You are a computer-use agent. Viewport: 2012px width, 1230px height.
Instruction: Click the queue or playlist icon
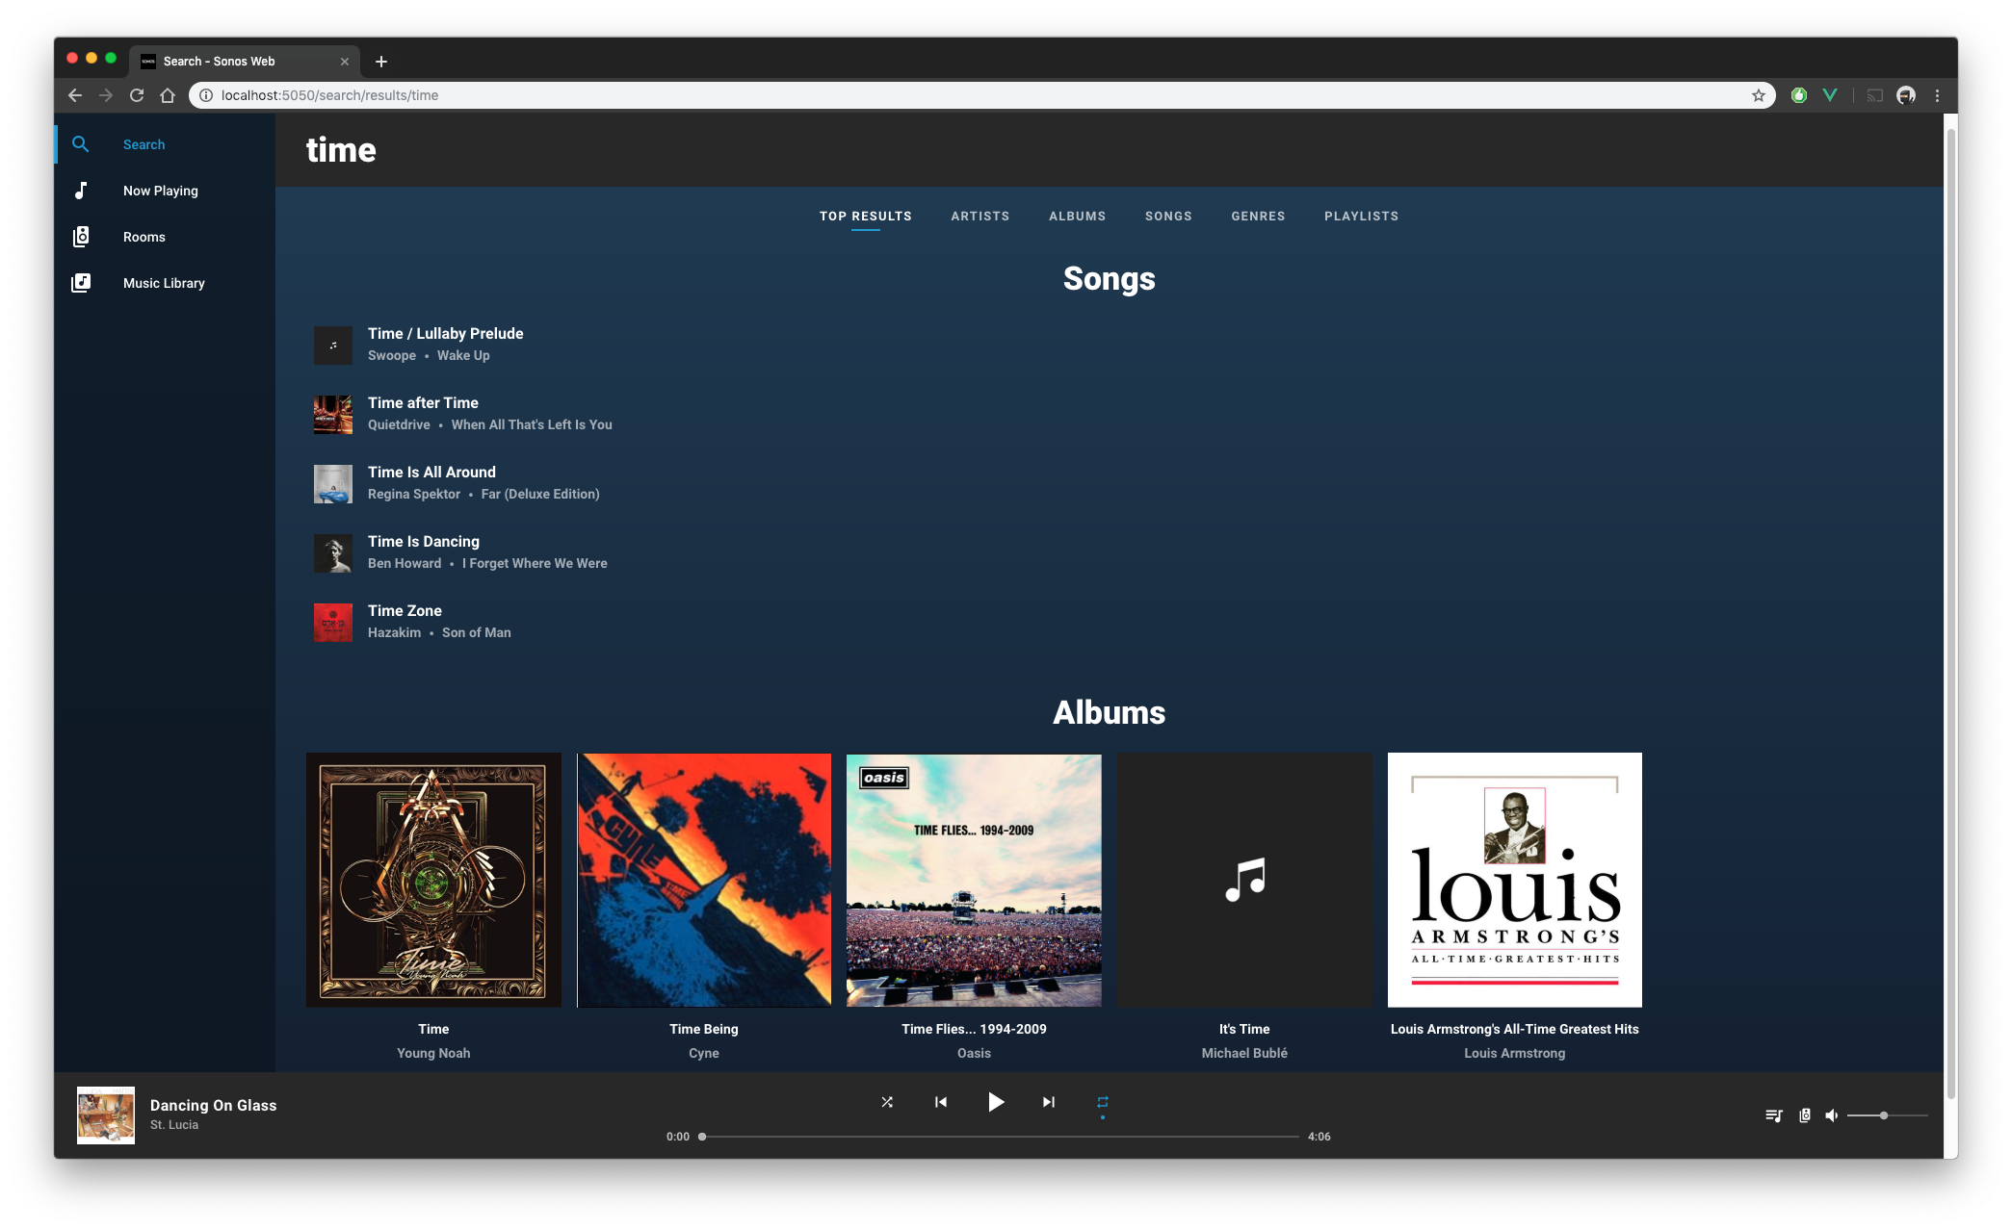pyautogui.click(x=1772, y=1115)
